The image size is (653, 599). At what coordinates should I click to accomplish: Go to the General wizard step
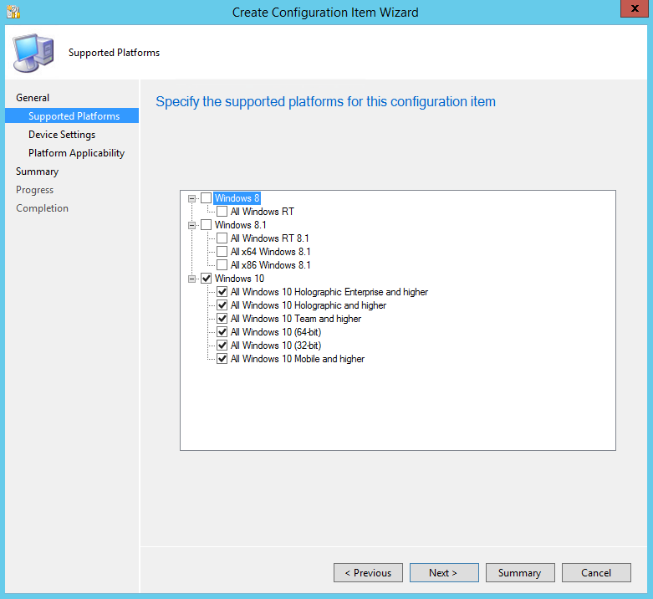(33, 98)
